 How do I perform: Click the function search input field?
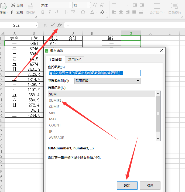click(94, 73)
